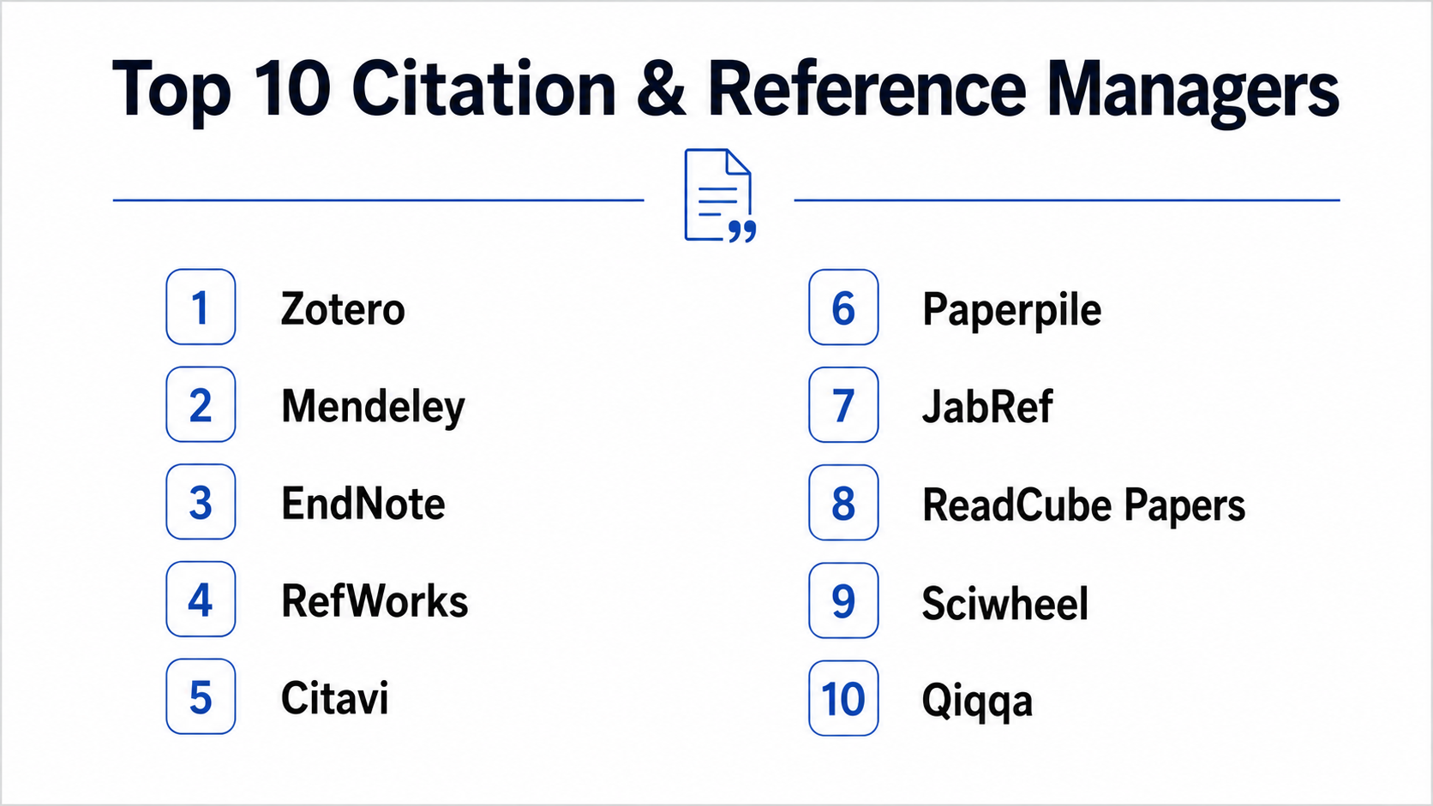The width and height of the screenshot is (1433, 806).
Task: Click the document citation quote icon
Action: tap(720, 196)
